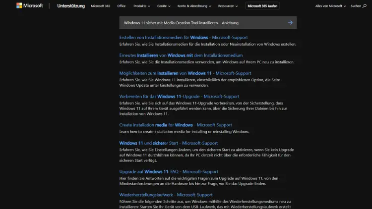This screenshot has height=209, width=372.
Task: Open Erneutes Installieren von Windows link
Action: click(x=181, y=55)
